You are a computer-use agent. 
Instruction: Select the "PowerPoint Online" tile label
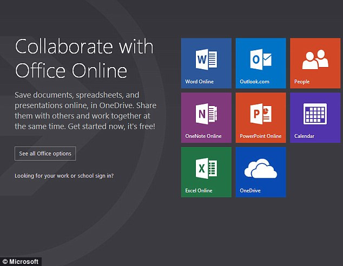coord(261,136)
